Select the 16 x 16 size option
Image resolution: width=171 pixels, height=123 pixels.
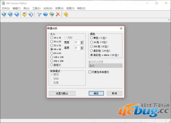(56, 38)
